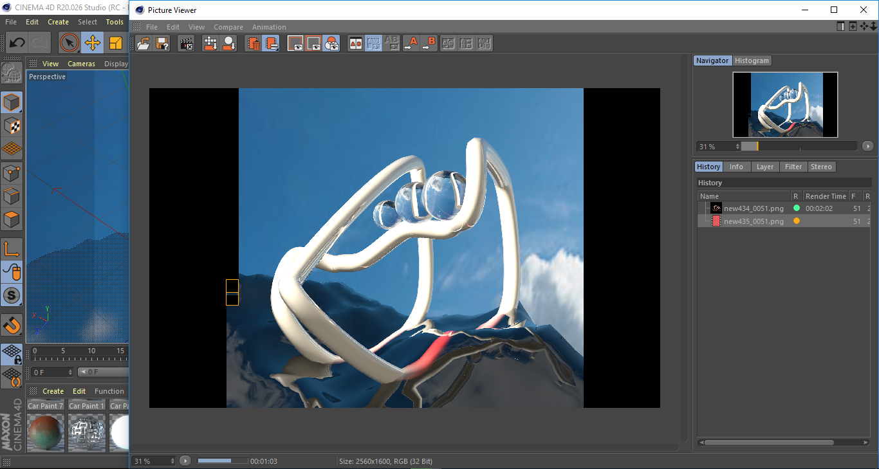Select the History tab
The image size is (879, 469).
pyautogui.click(x=708, y=167)
